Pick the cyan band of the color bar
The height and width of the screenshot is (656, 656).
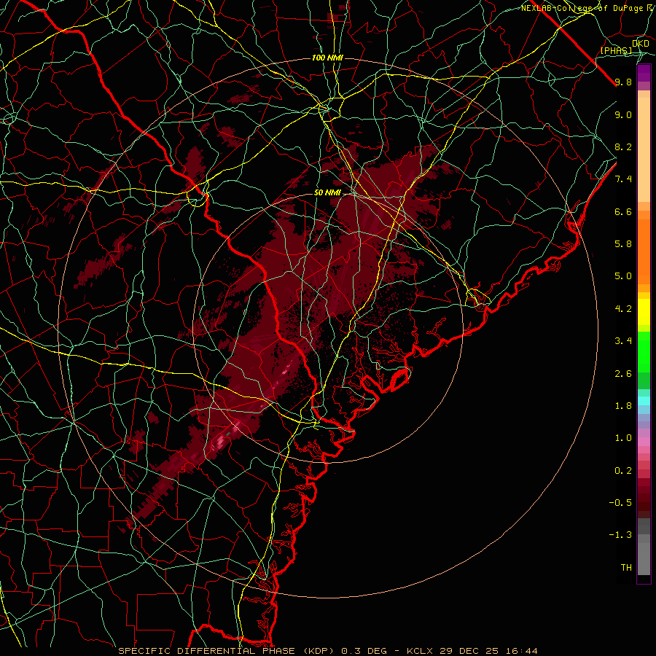point(644,401)
